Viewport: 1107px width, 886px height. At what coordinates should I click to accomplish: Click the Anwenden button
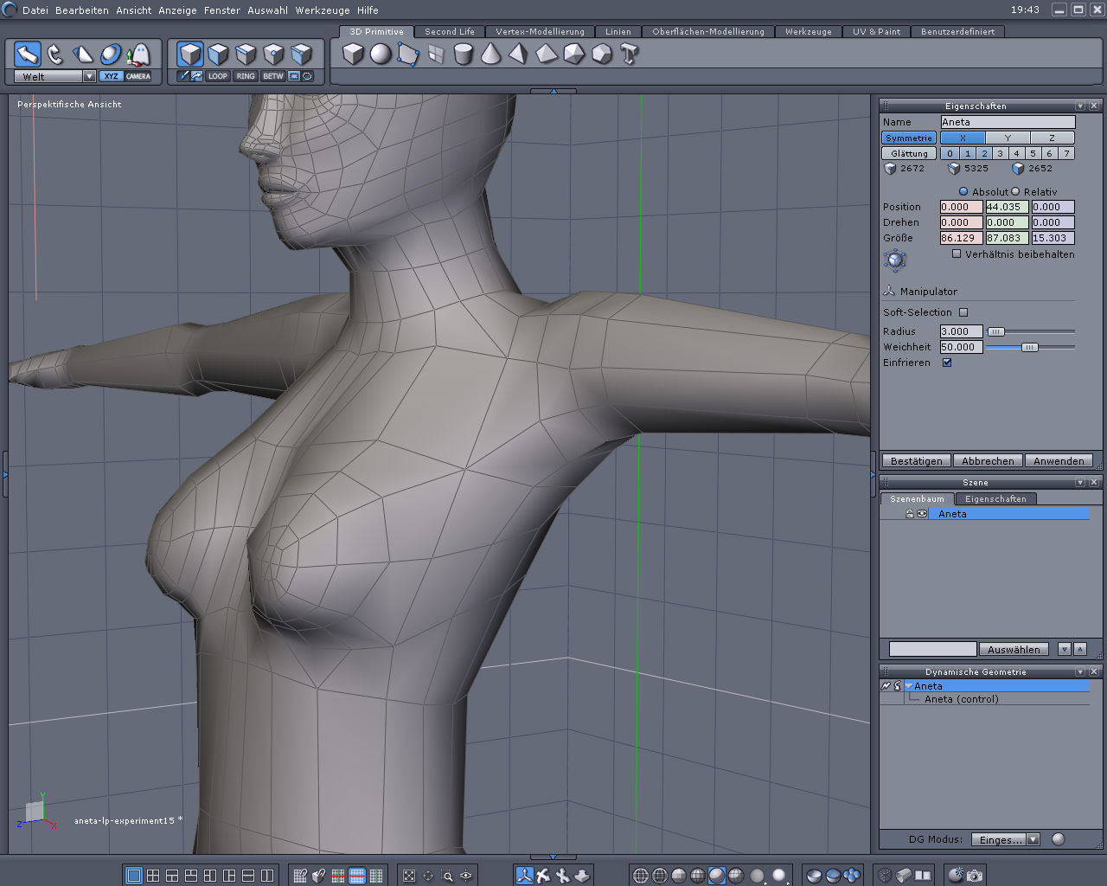coord(1058,461)
